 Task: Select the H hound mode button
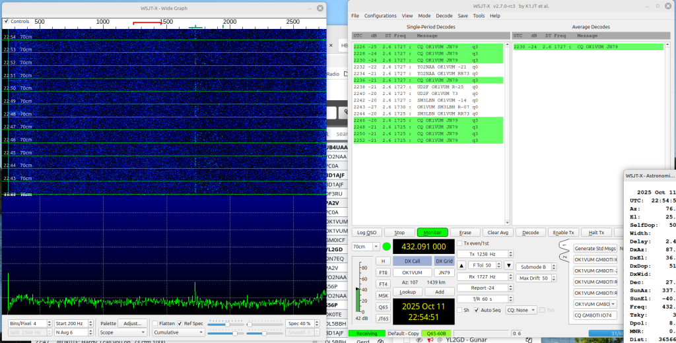tap(383, 261)
